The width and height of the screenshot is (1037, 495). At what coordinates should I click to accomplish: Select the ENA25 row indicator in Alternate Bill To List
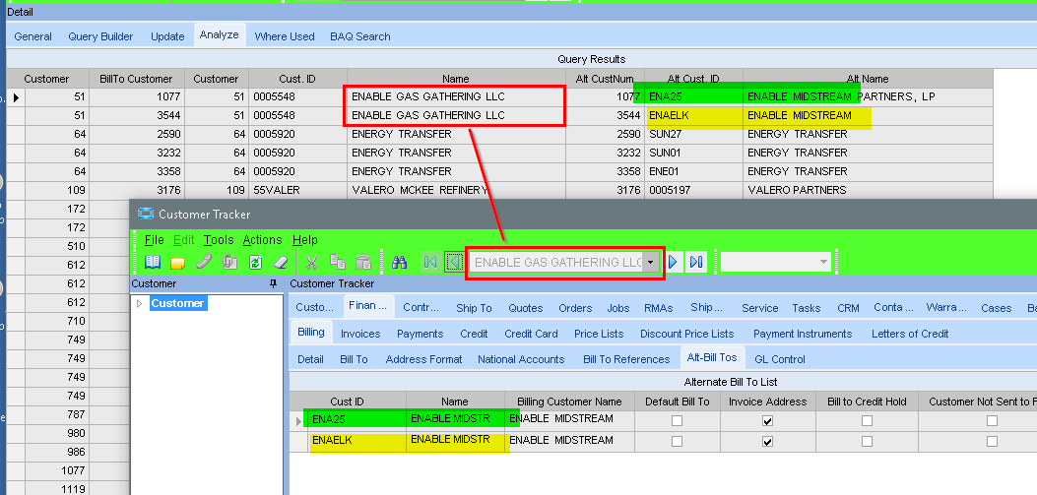296,421
